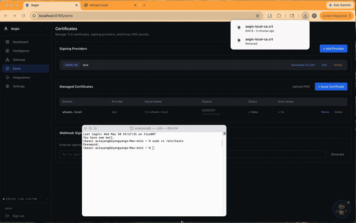Click the whoami.local domain cell
The width and height of the screenshot is (356, 223).
coord(72,112)
